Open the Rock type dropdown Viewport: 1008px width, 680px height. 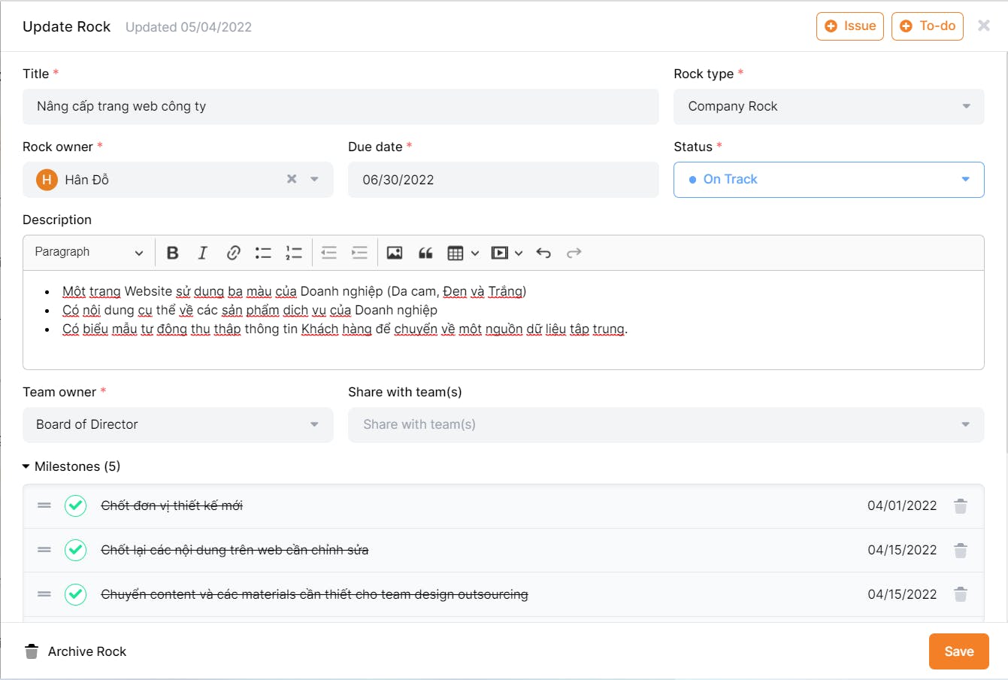(x=828, y=107)
